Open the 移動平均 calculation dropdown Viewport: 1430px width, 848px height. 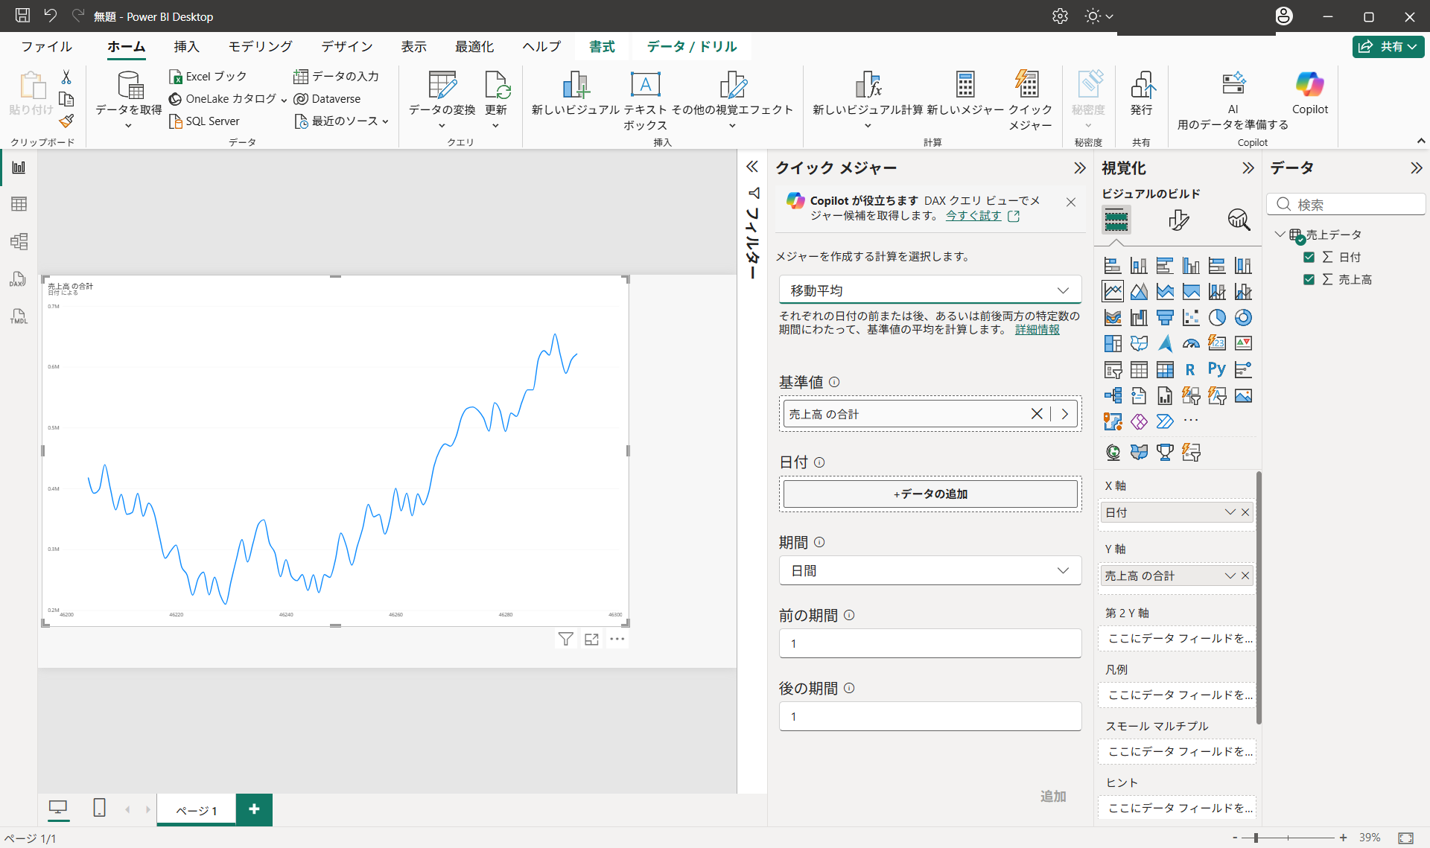(x=930, y=290)
